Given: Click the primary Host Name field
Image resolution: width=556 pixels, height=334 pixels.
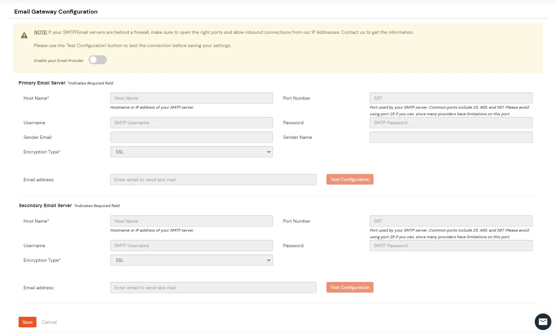Looking at the screenshot, I should (x=191, y=98).
